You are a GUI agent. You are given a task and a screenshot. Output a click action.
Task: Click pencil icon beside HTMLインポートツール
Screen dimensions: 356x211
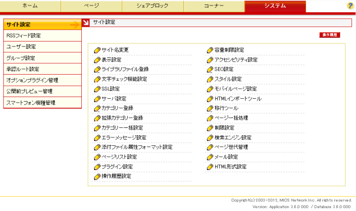pyautogui.click(x=210, y=99)
